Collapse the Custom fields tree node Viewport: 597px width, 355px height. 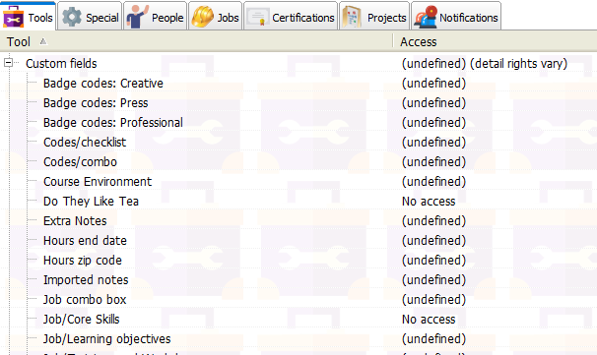(x=9, y=63)
